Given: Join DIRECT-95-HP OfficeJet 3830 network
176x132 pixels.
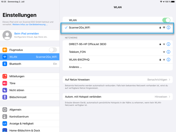Looking at the screenshot, I should tap(117, 44).
